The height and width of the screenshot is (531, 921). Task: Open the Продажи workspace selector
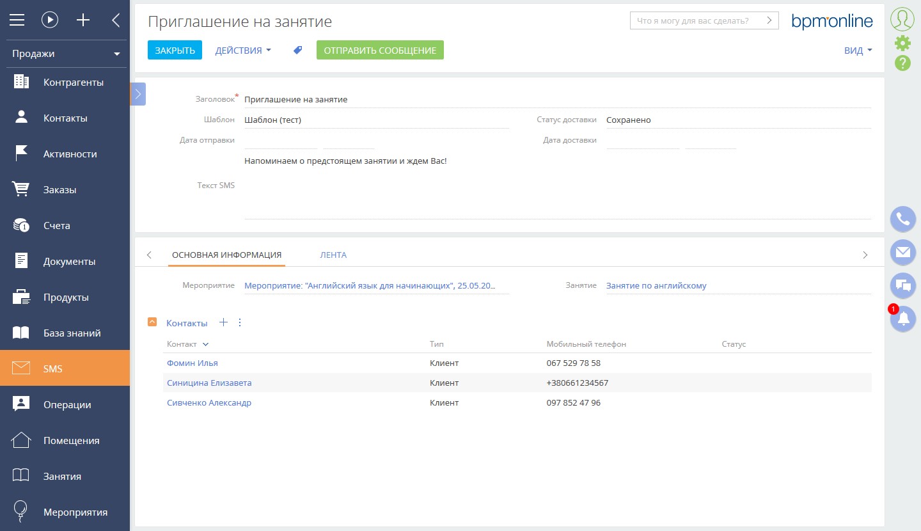pos(66,53)
